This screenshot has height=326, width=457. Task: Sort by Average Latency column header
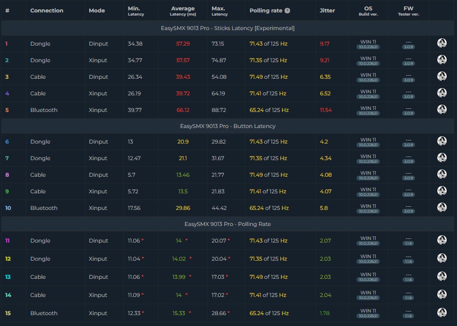pyautogui.click(x=183, y=11)
